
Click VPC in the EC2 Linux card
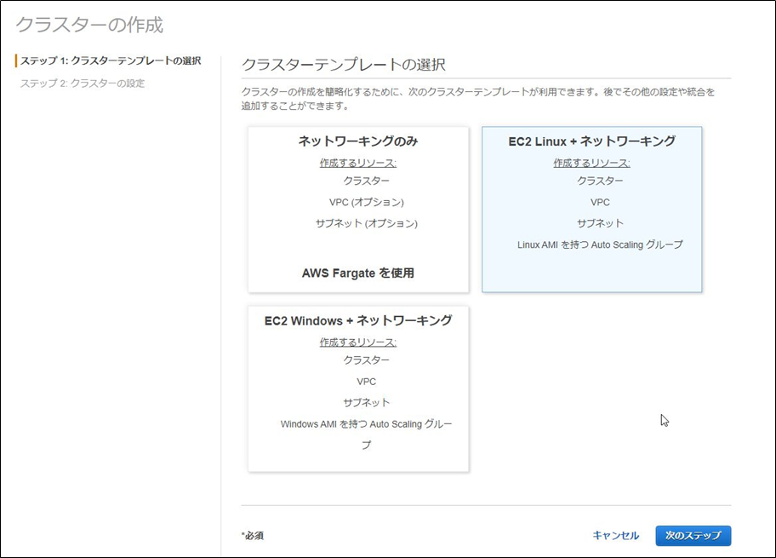(600, 202)
